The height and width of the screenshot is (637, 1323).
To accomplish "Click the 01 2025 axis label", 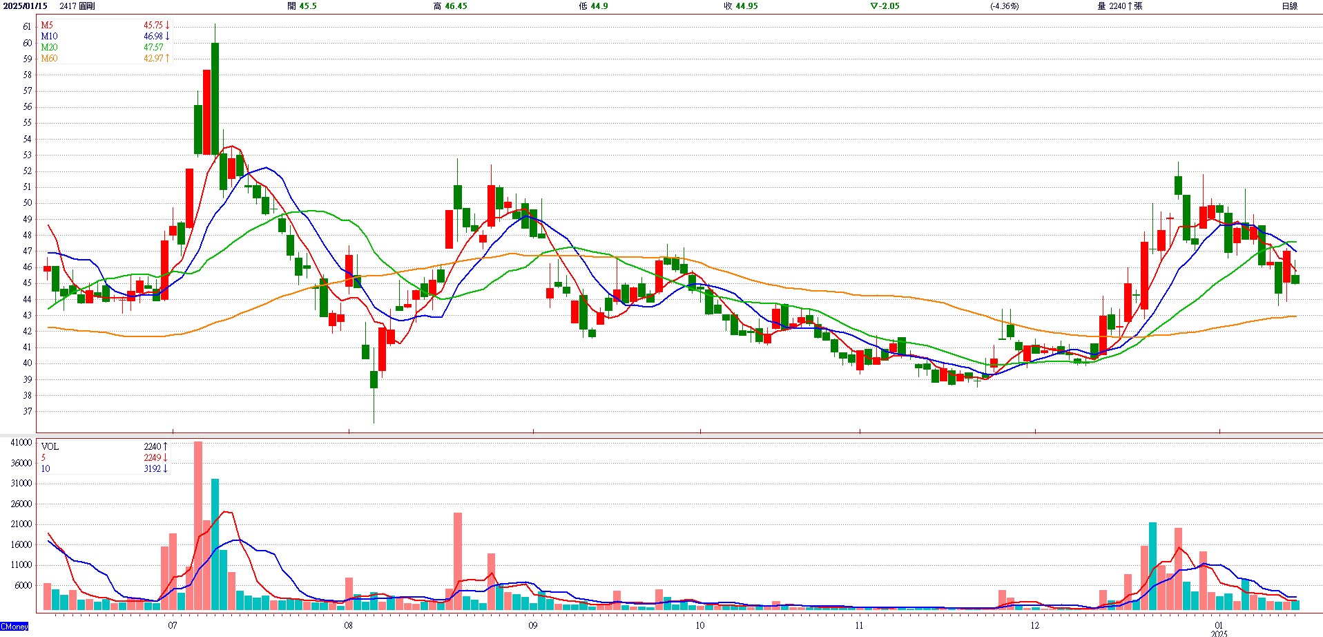I will (1219, 629).
